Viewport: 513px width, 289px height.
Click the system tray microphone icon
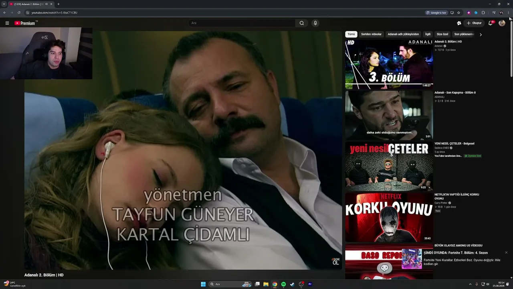[x=477, y=284]
